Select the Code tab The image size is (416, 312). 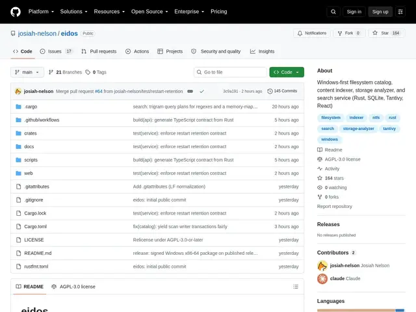pos(23,51)
